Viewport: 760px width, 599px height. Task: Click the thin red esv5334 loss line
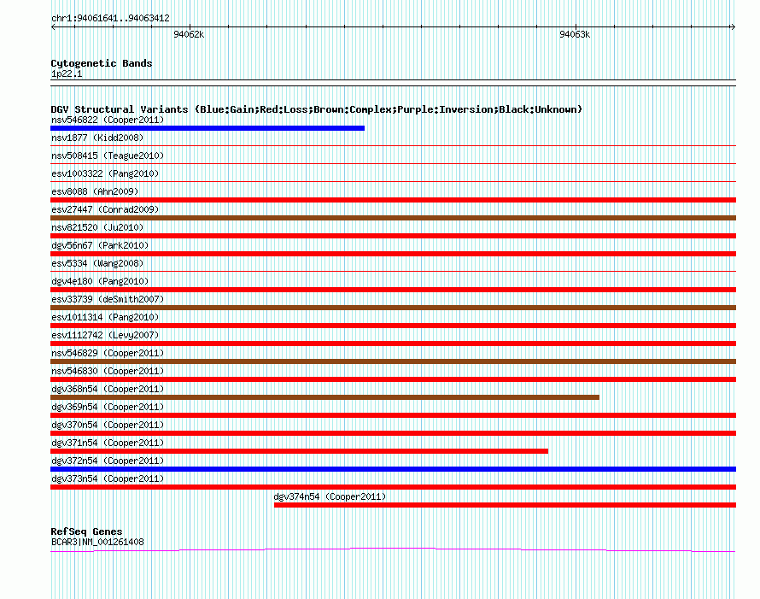click(393, 271)
